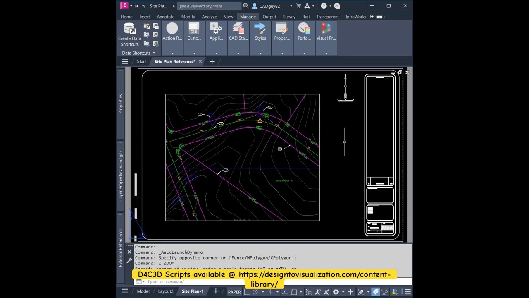Open the Autodesk App Store cart icon
Screen dimensions: 529x298
tap(299, 6)
